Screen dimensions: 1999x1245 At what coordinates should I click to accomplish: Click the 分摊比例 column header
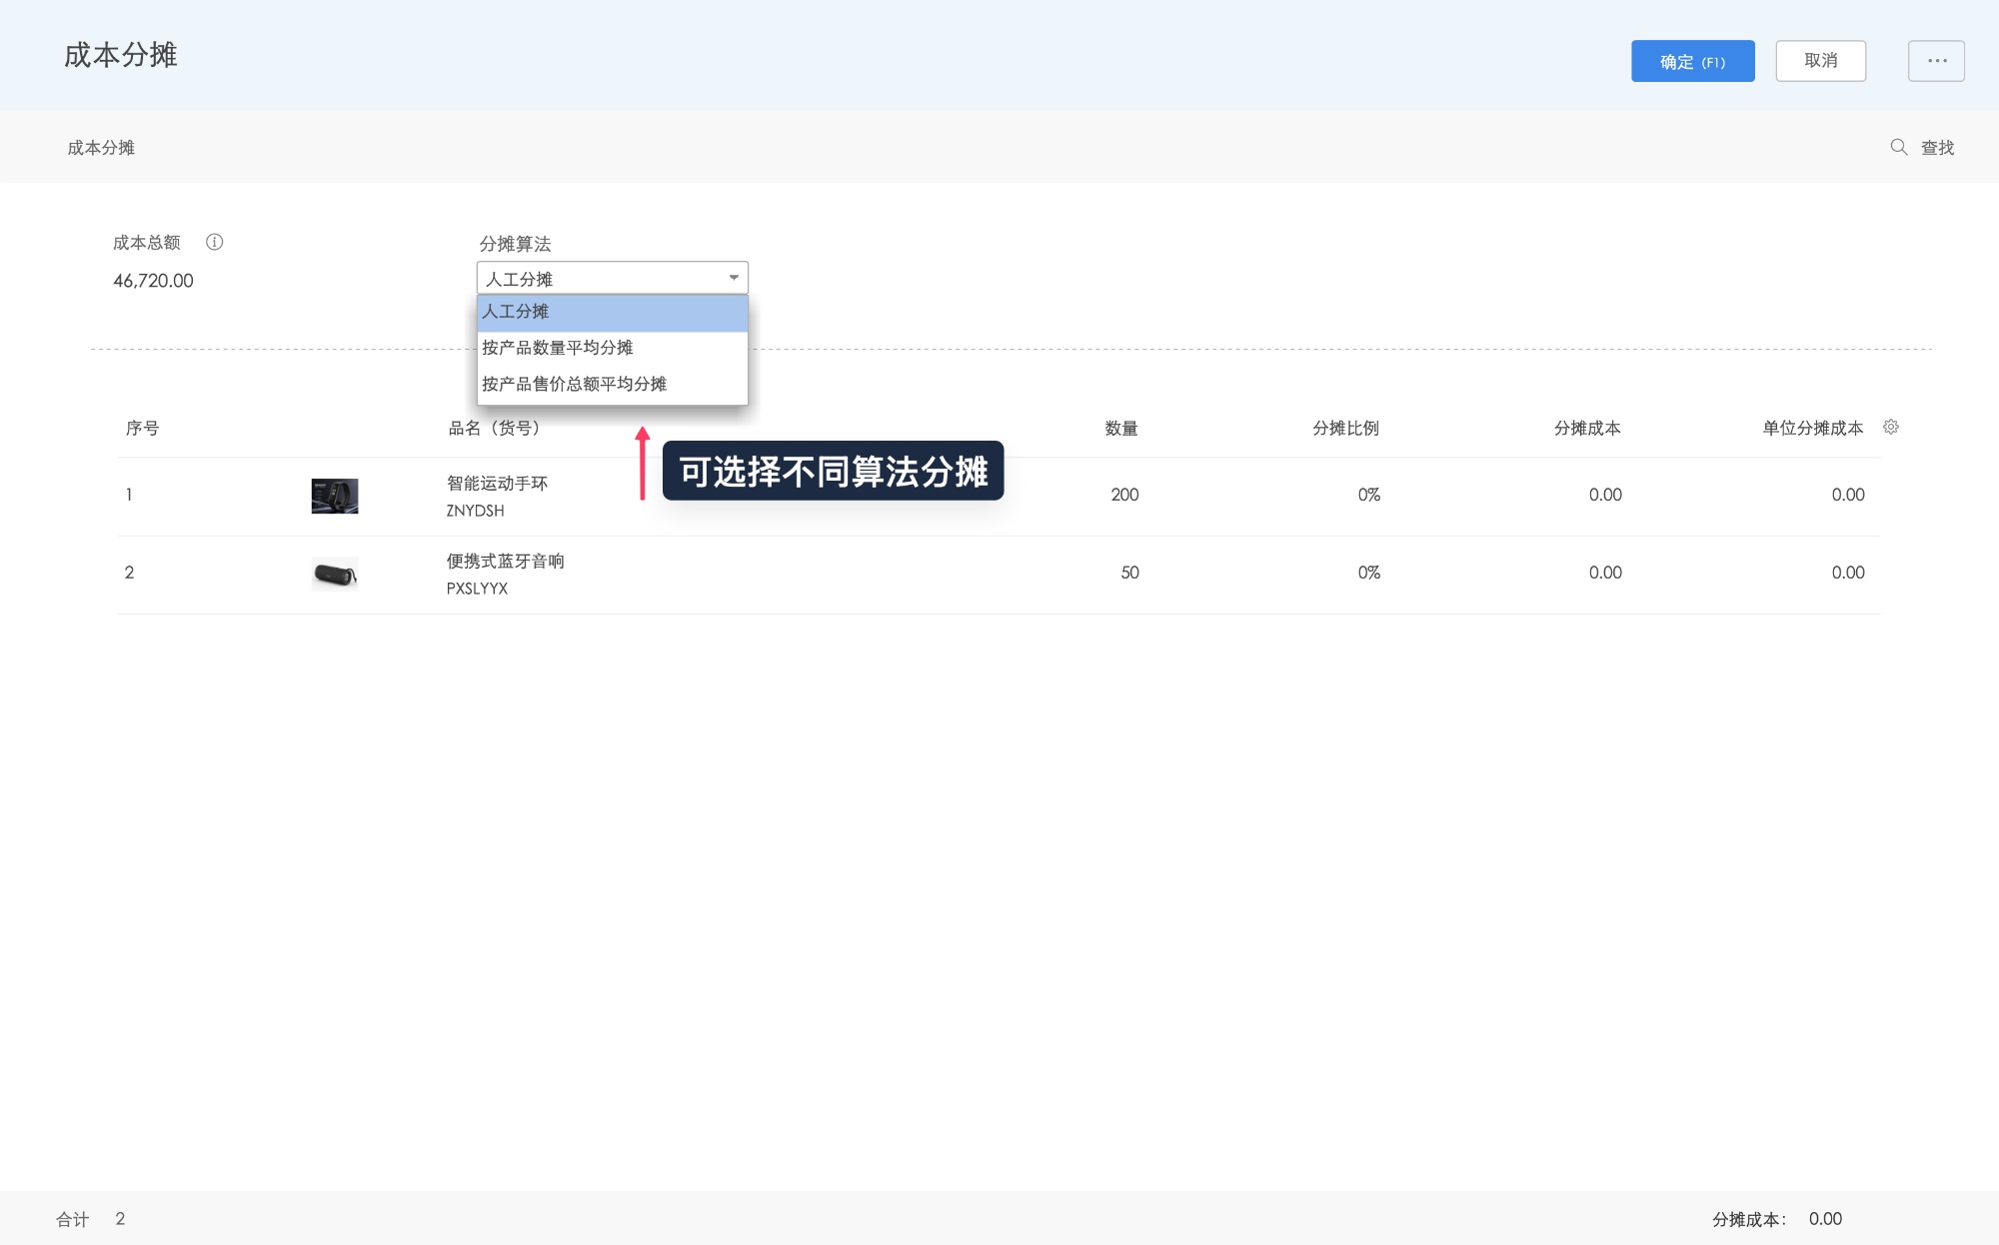click(1345, 428)
